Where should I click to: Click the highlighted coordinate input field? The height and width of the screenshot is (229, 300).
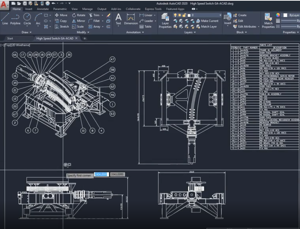(x=102, y=174)
